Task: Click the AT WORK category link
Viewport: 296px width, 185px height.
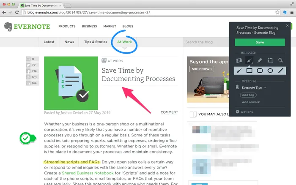Action: click(x=115, y=61)
